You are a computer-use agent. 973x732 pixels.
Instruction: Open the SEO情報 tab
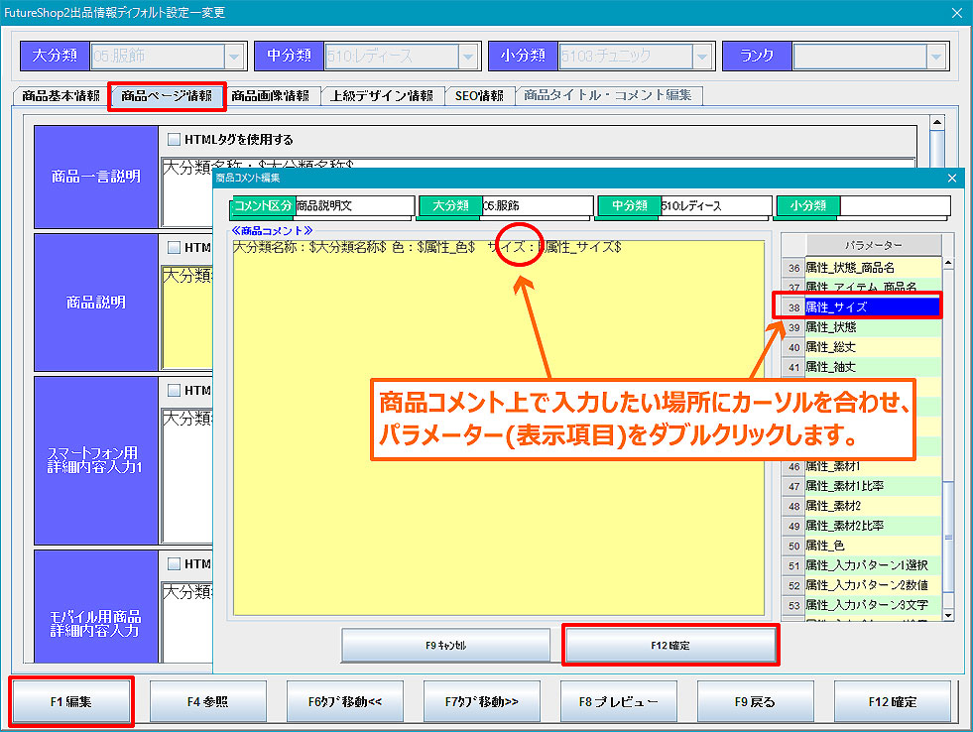(x=480, y=96)
